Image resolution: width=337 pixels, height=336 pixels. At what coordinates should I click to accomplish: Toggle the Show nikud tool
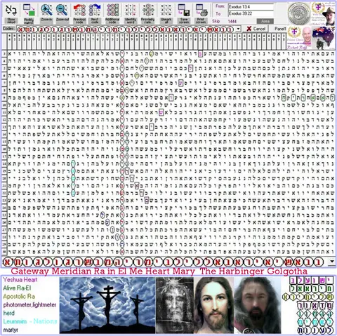[11, 13]
